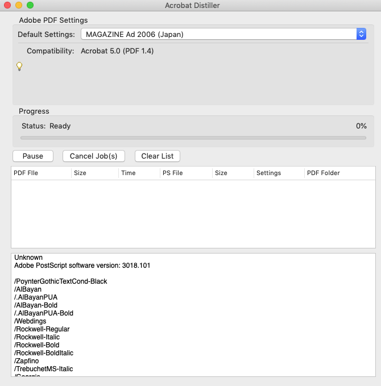Click the Adobe PostScript software version line
381x386 pixels.
click(82, 265)
